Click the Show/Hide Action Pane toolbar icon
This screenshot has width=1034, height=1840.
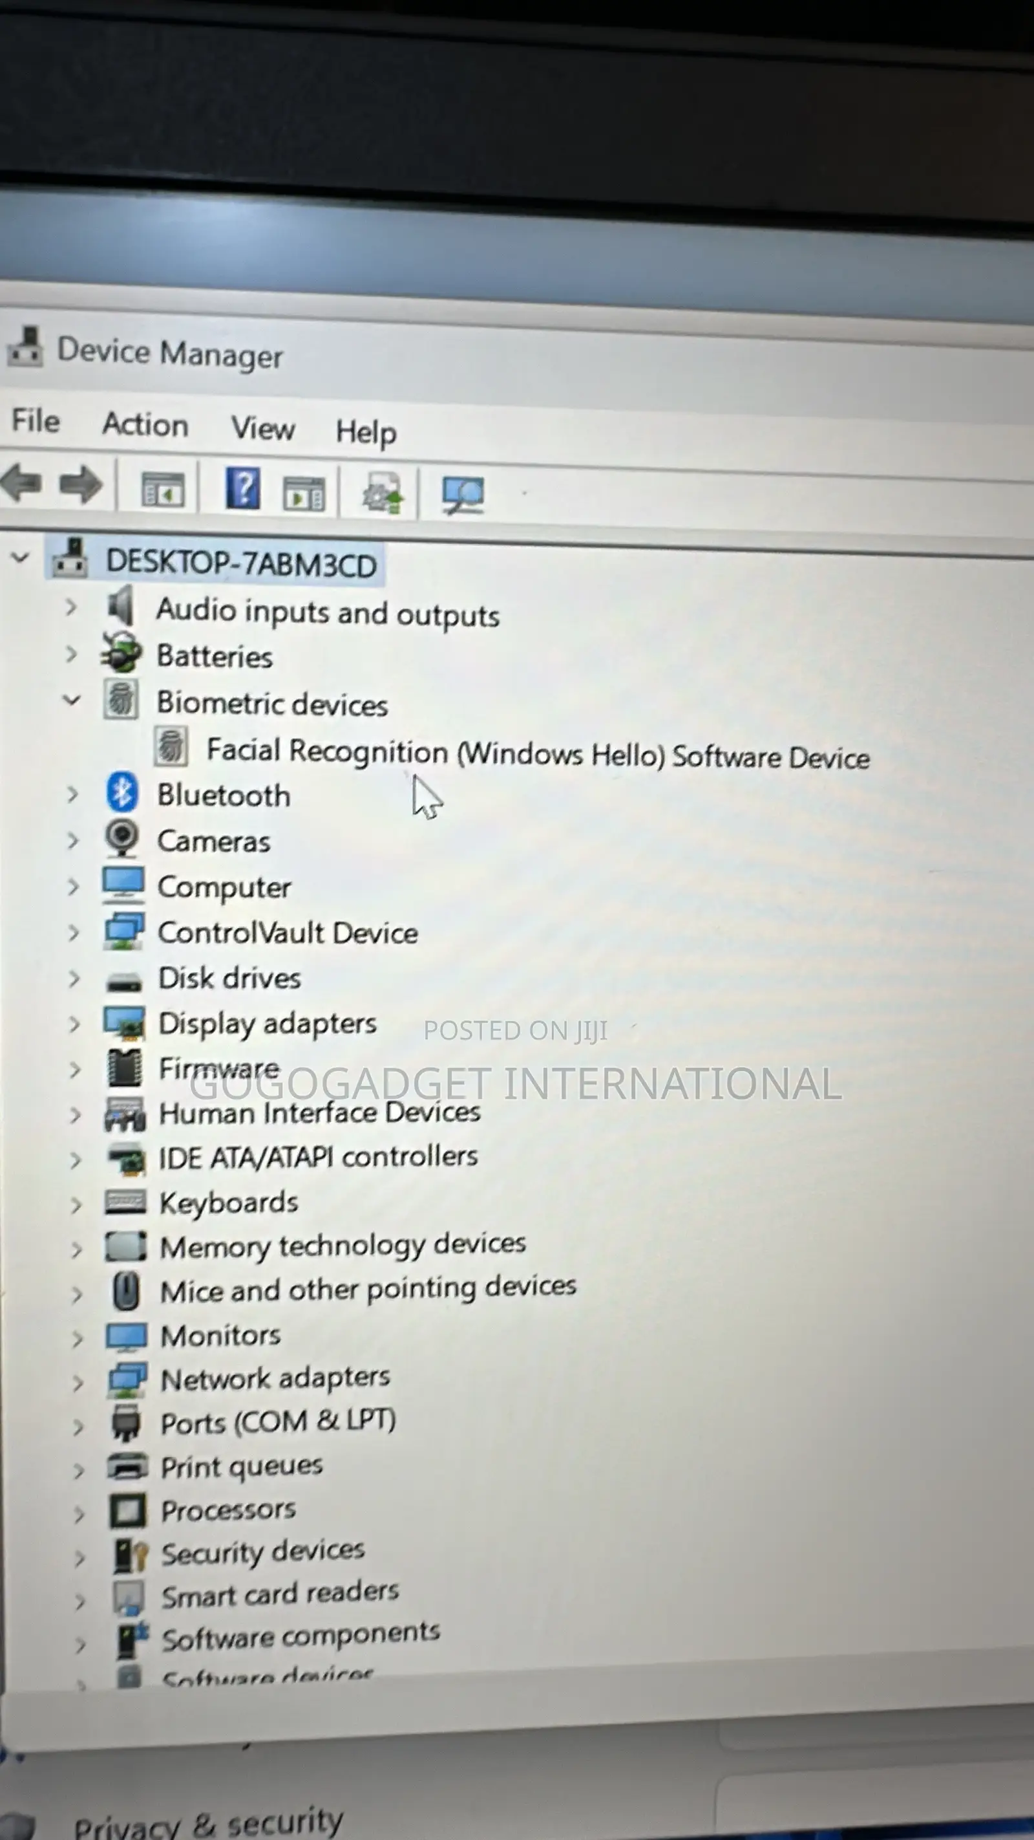pyautogui.click(x=304, y=493)
